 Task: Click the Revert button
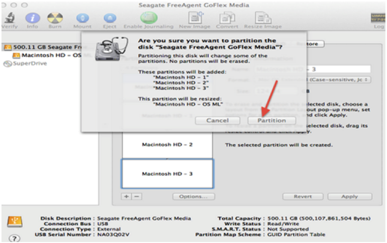[303, 197]
